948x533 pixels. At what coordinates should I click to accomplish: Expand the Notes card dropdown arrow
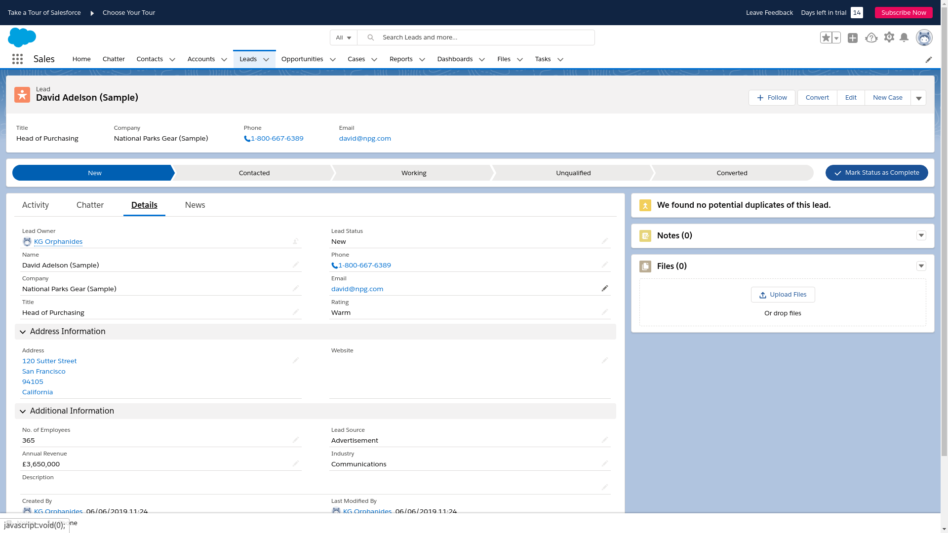(x=921, y=235)
